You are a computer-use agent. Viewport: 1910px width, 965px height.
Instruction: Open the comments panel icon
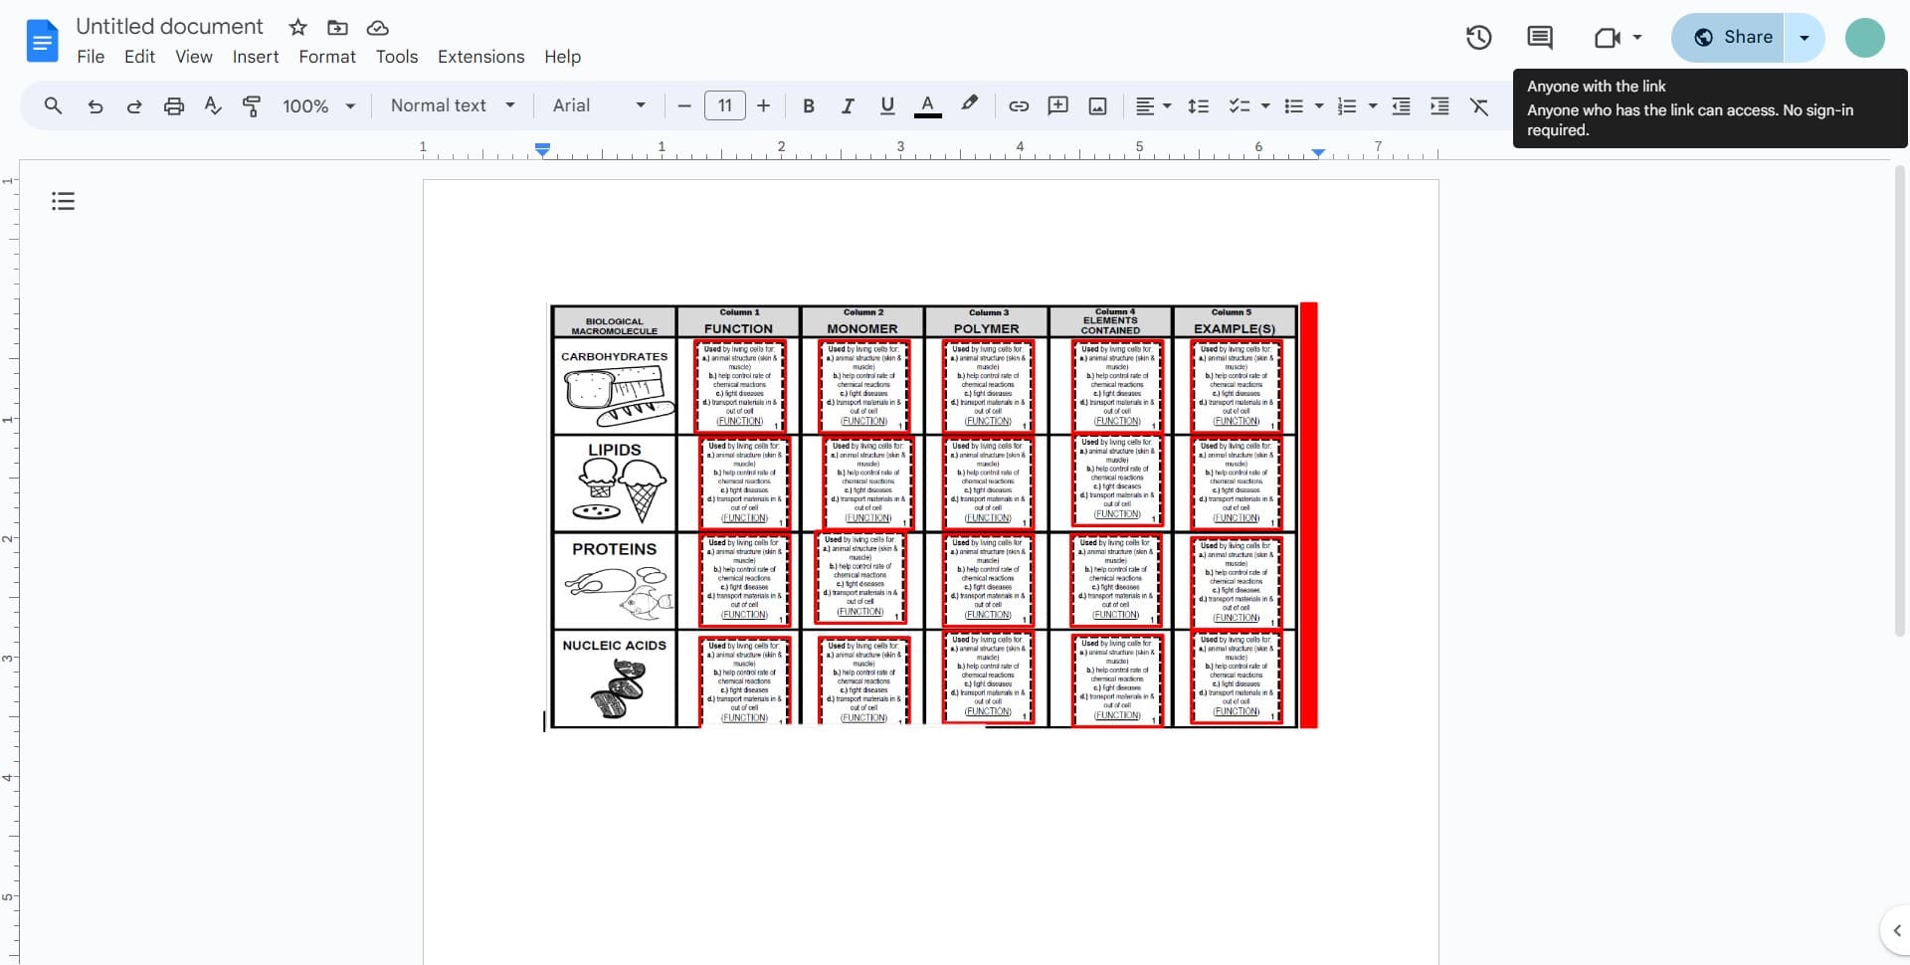tap(1539, 38)
